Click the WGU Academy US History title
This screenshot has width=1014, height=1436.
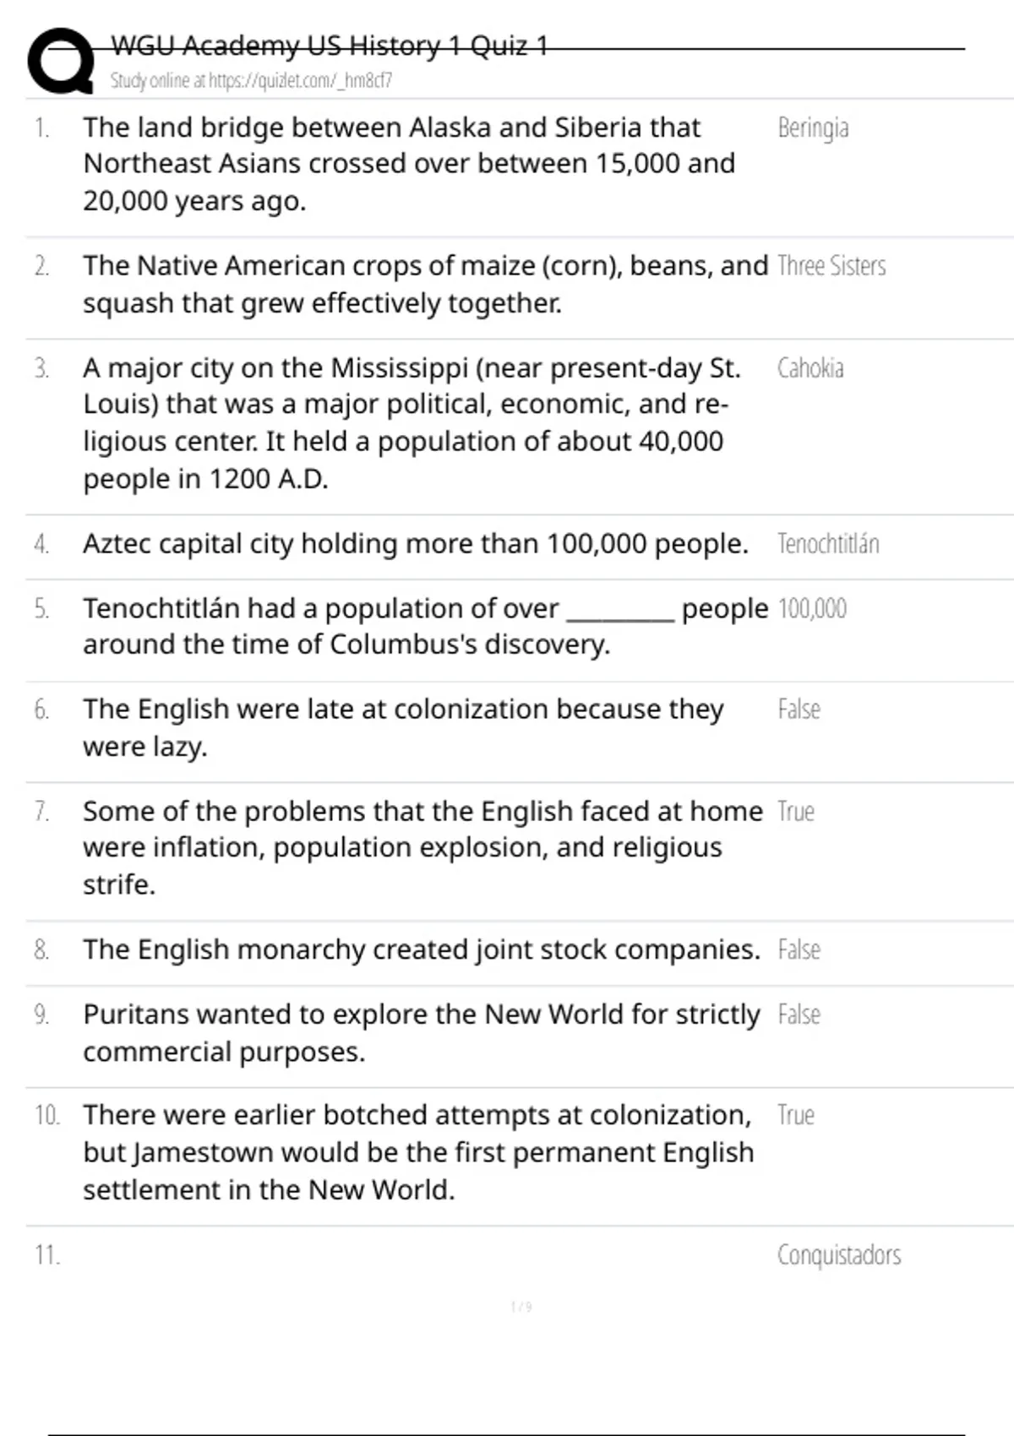point(330,45)
